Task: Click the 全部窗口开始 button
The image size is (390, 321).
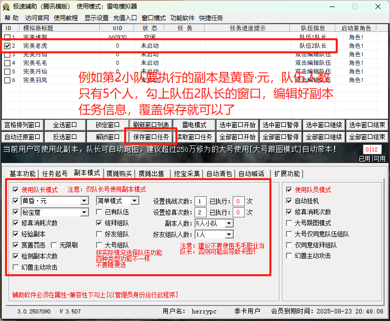Action: (x=238, y=137)
